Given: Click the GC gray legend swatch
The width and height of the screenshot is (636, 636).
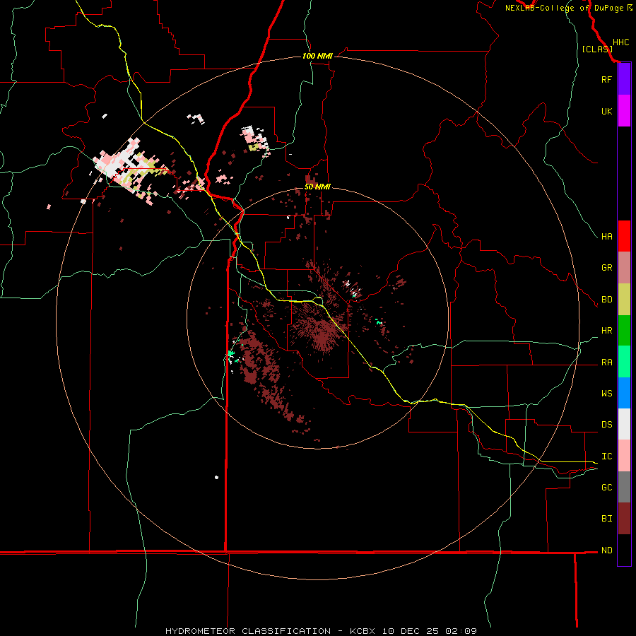Looking at the screenshot, I should click(624, 487).
